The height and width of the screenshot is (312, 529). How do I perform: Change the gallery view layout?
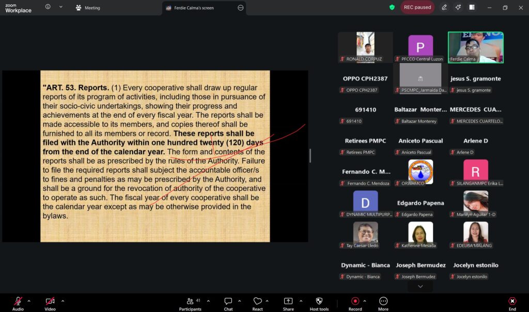click(x=472, y=7)
